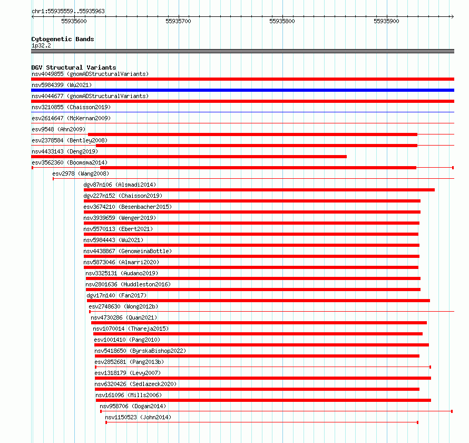Click variant label nsv2801636 (Huddleston2016)
469x443 pixels.
(128, 284)
